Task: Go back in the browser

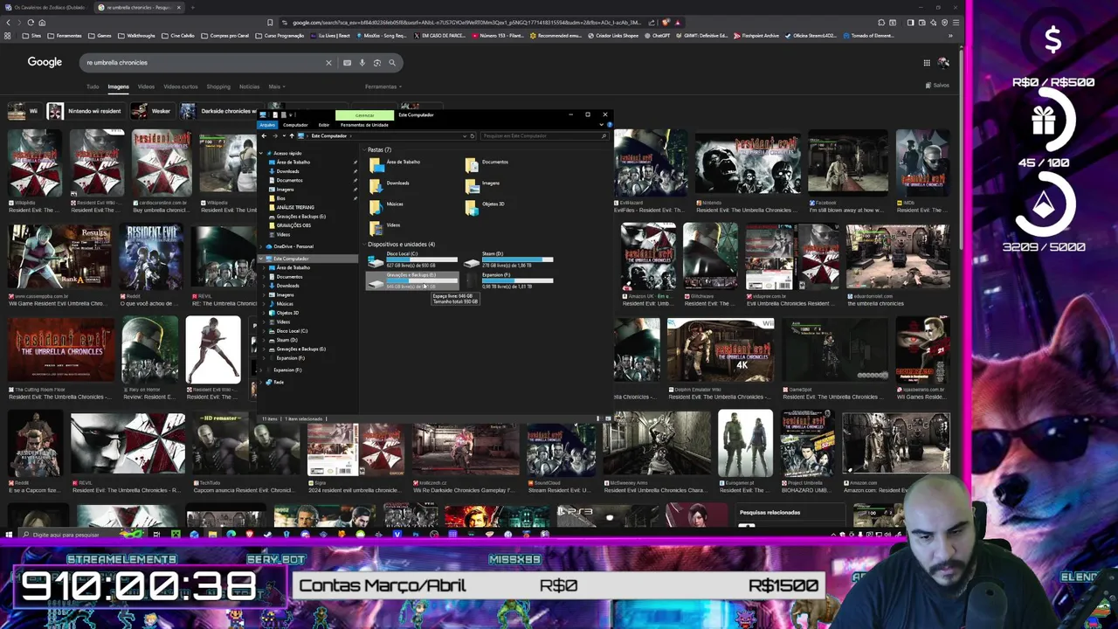Action: (x=9, y=23)
